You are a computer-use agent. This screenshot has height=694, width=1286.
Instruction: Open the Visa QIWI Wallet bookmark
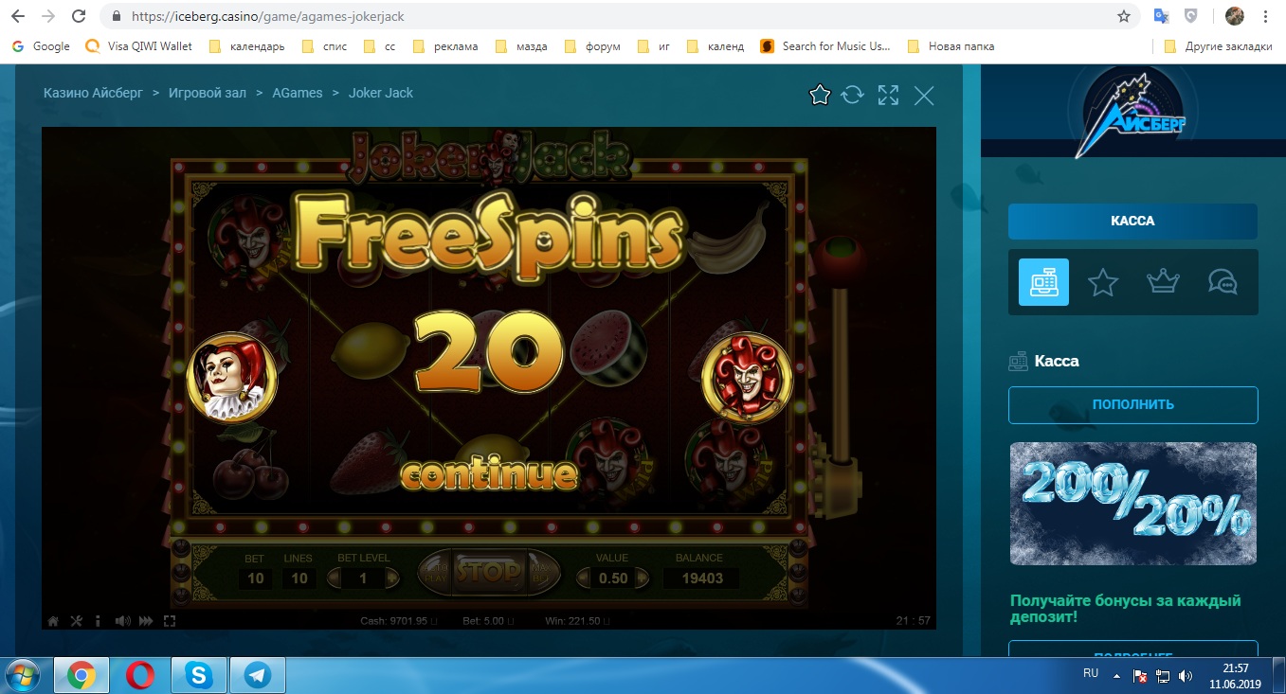coord(138,46)
